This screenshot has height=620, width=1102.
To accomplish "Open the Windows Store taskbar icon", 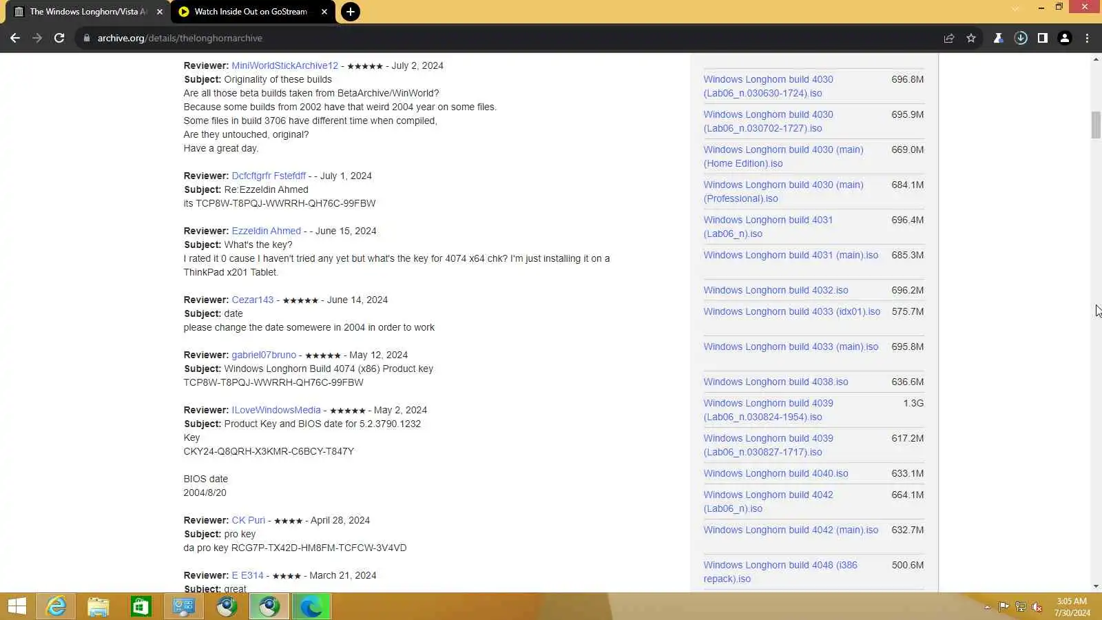I will click(x=141, y=606).
